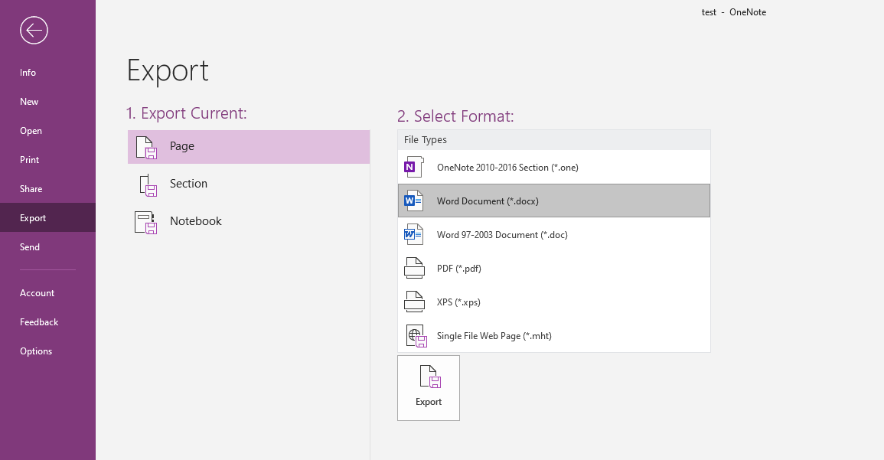Click the Word docx file icon
This screenshot has width=884, height=460.
(414, 201)
